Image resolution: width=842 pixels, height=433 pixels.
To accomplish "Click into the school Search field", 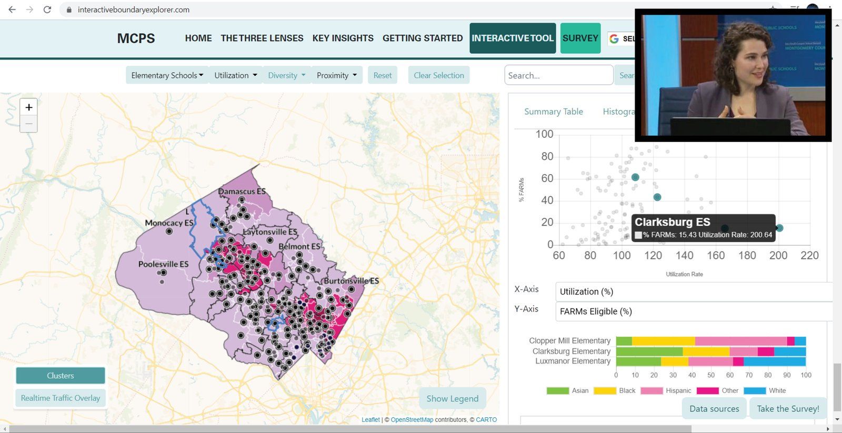I will pyautogui.click(x=558, y=75).
